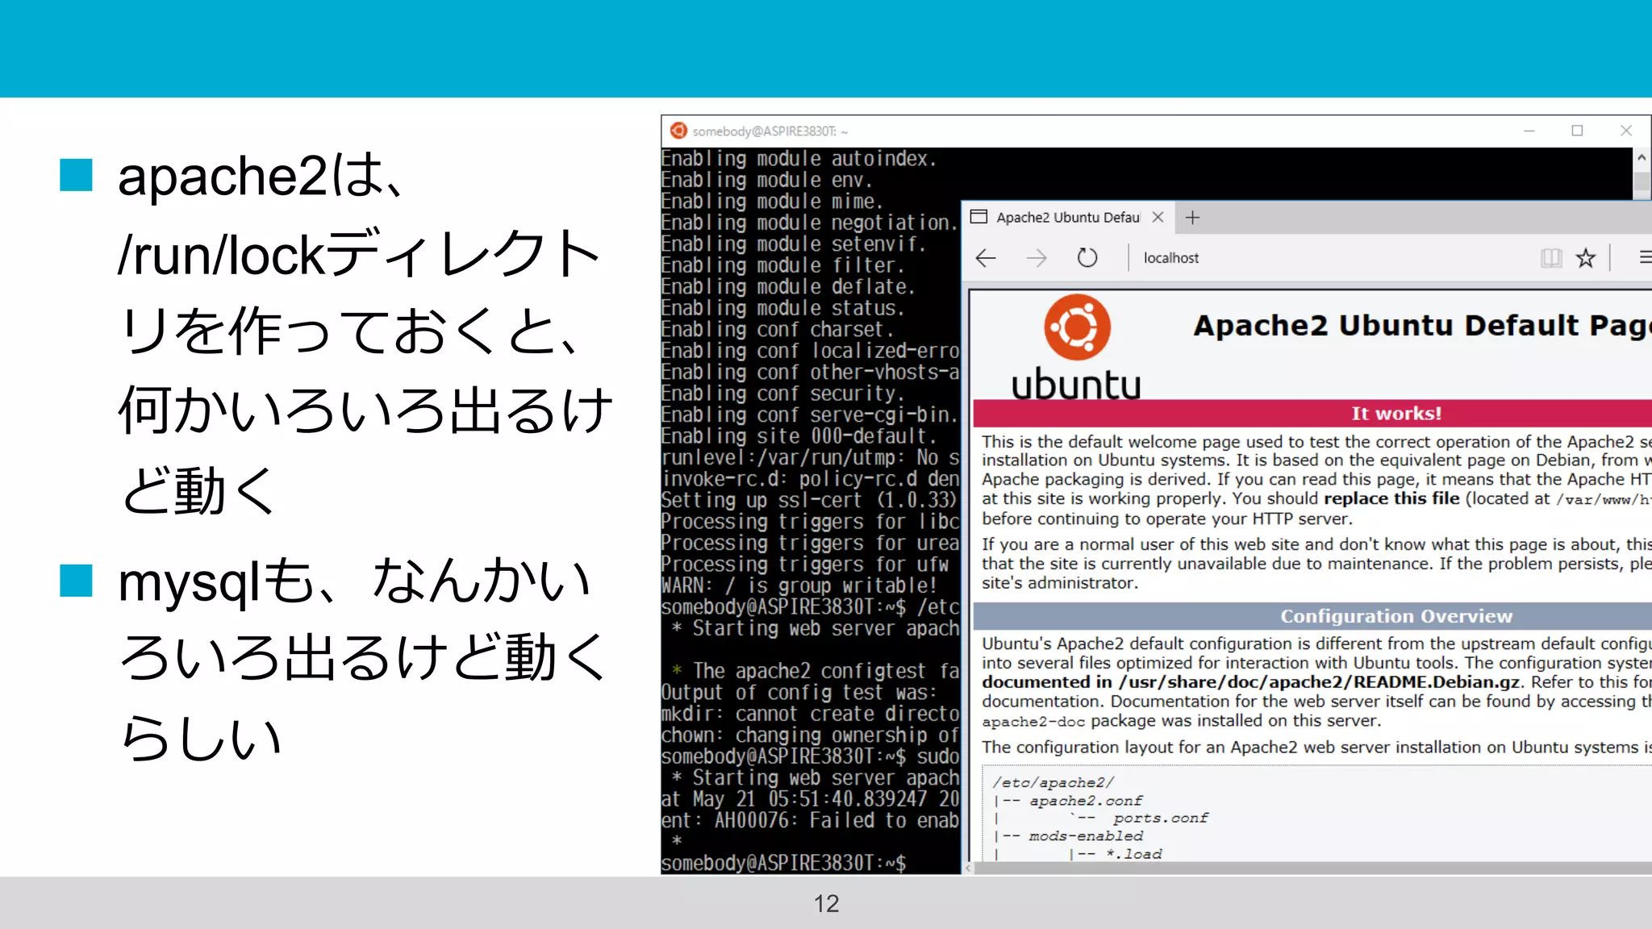Click the terminal window title text

click(770, 131)
